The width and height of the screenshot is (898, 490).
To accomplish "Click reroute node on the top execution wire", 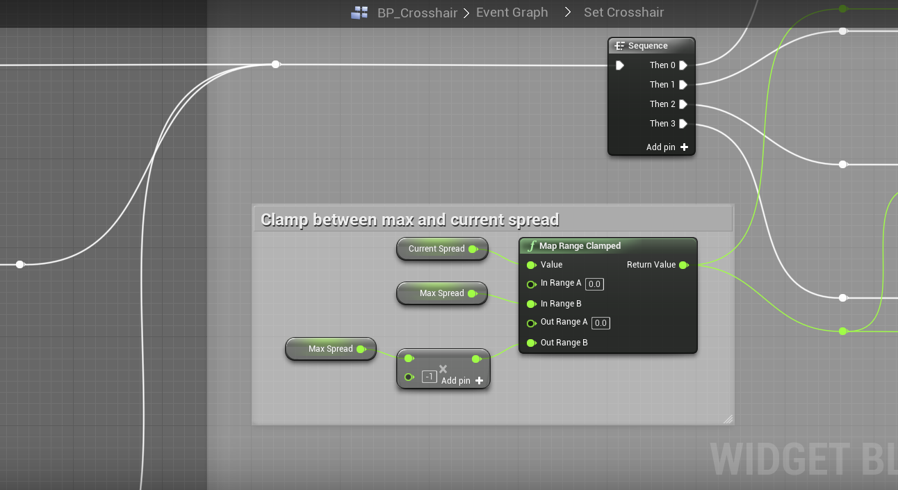I will point(276,64).
